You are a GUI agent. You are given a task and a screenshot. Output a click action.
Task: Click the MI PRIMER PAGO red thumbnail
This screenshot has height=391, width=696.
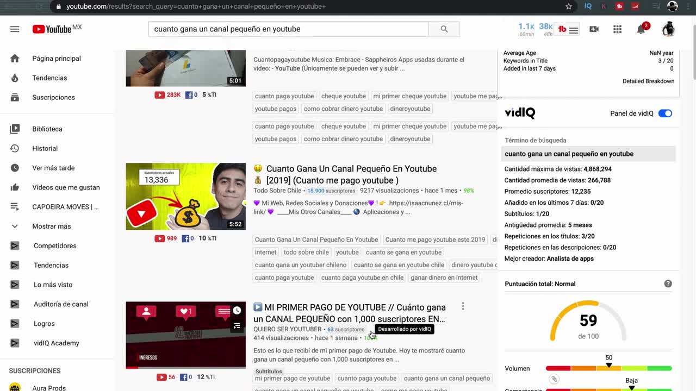[185, 335]
